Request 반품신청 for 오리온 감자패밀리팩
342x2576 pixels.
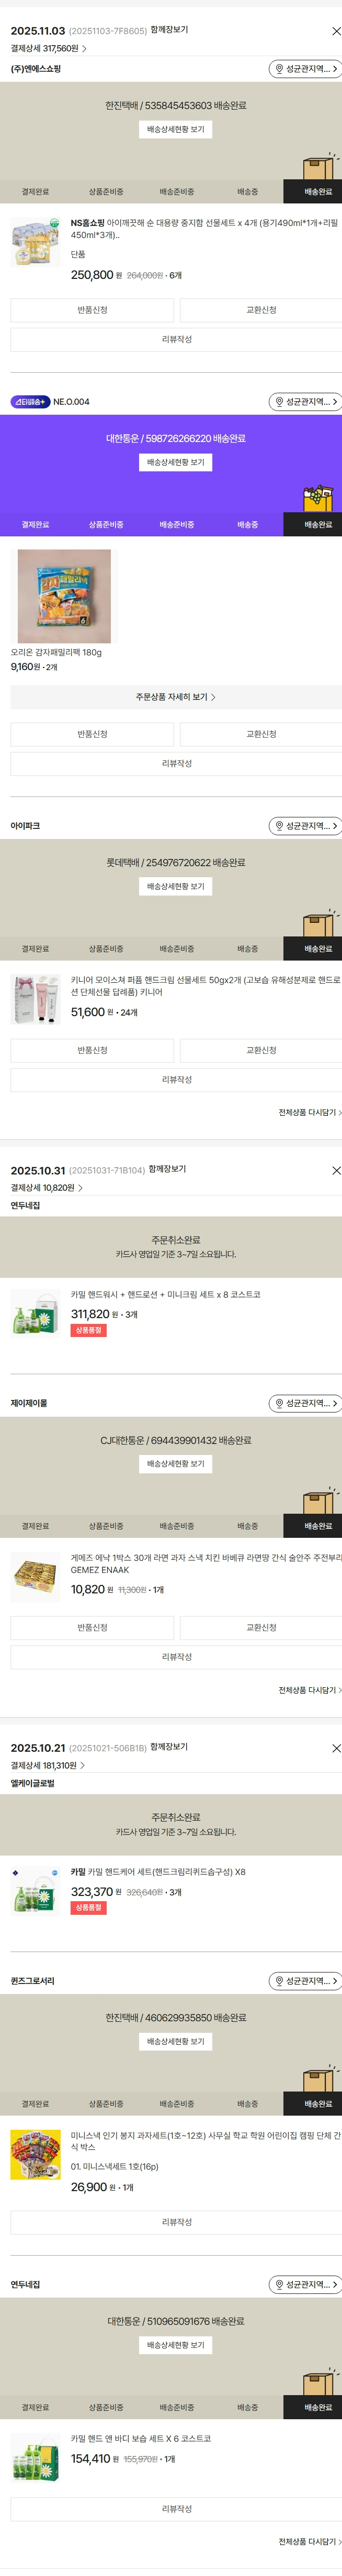[x=92, y=734]
